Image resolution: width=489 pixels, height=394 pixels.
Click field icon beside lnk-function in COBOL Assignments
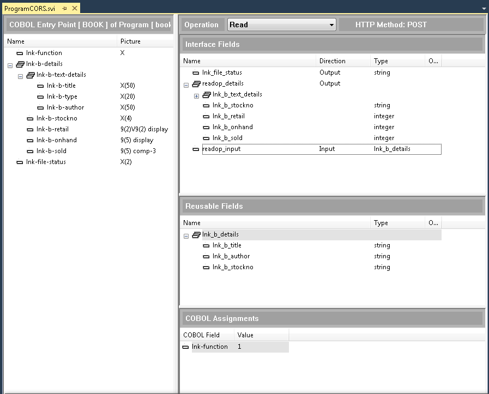[185, 347]
